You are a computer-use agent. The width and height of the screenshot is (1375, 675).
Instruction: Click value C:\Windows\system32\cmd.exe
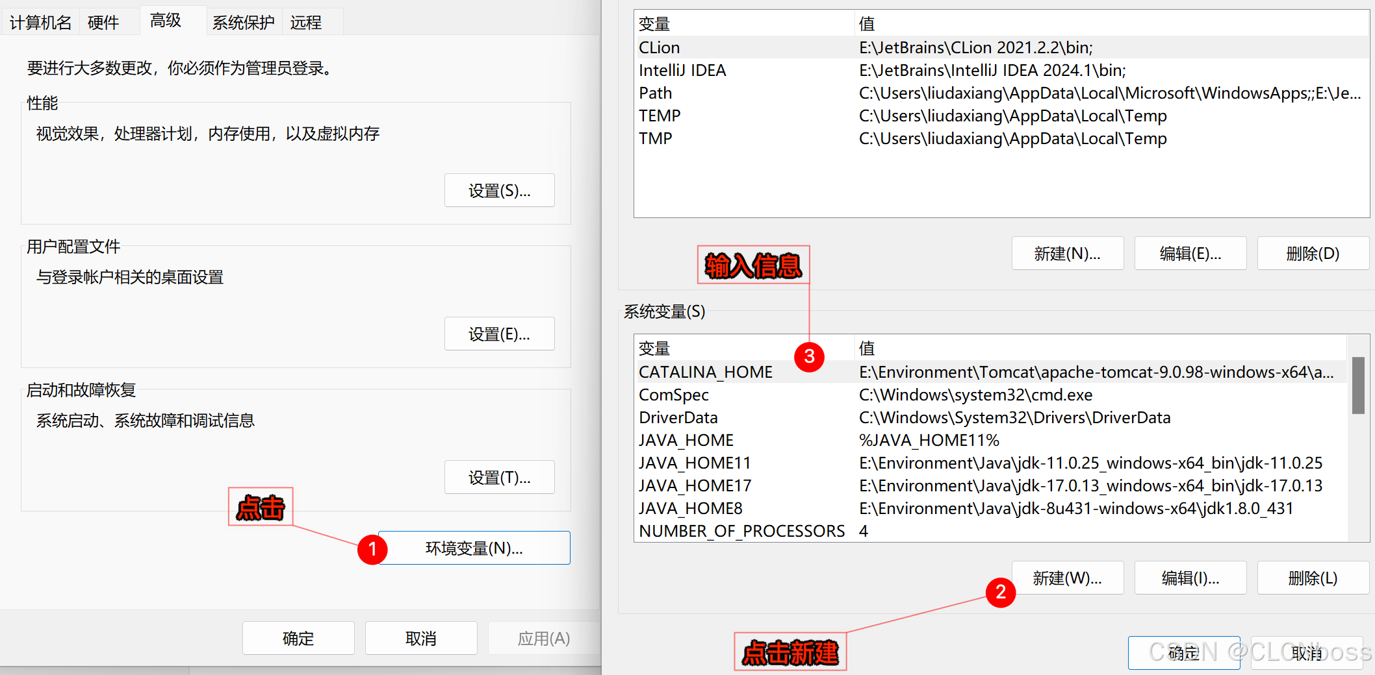(975, 395)
